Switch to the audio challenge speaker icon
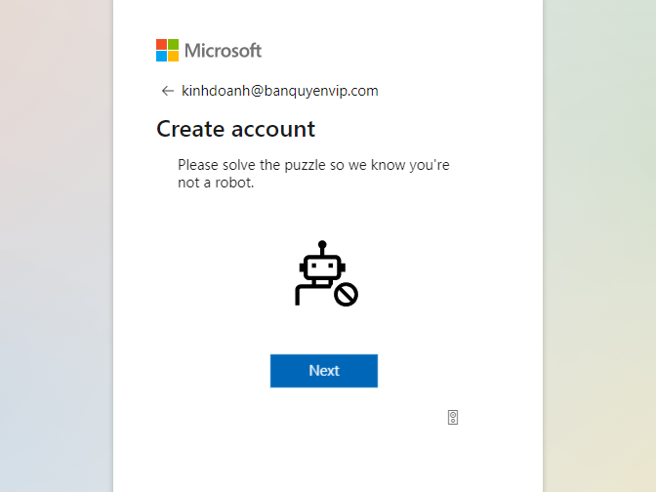656x492 pixels. click(x=453, y=418)
